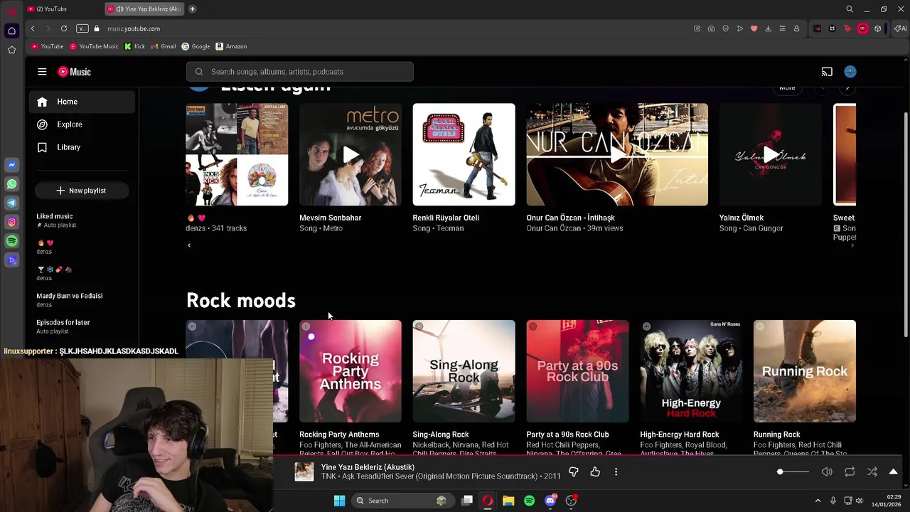Go to Home in sidebar
910x512 pixels.
point(82,102)
